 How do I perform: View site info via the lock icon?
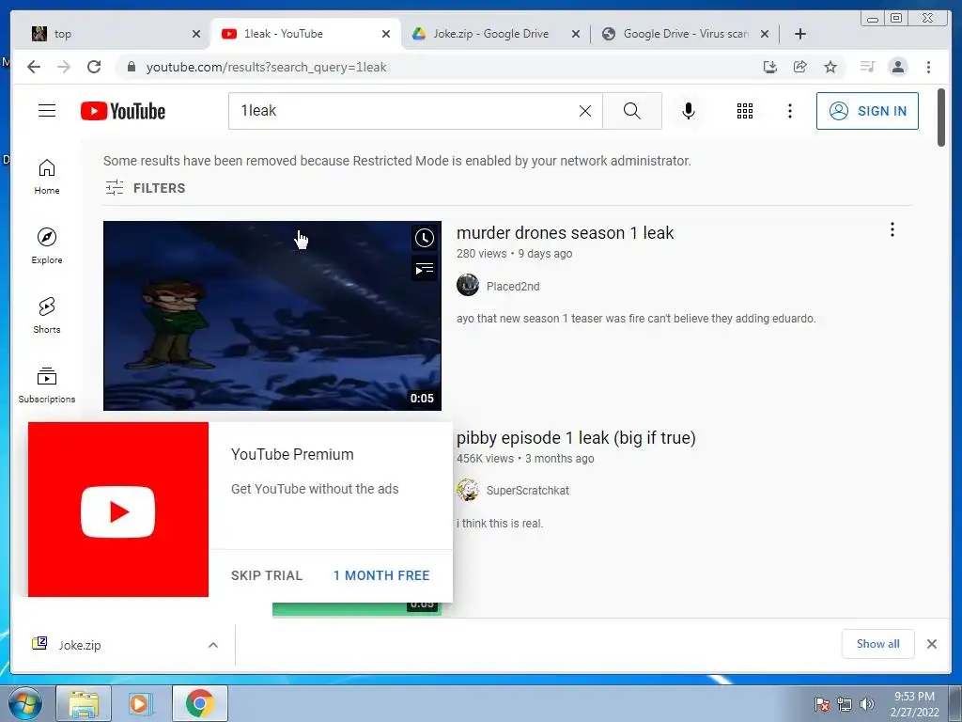(x=131, y=67)
